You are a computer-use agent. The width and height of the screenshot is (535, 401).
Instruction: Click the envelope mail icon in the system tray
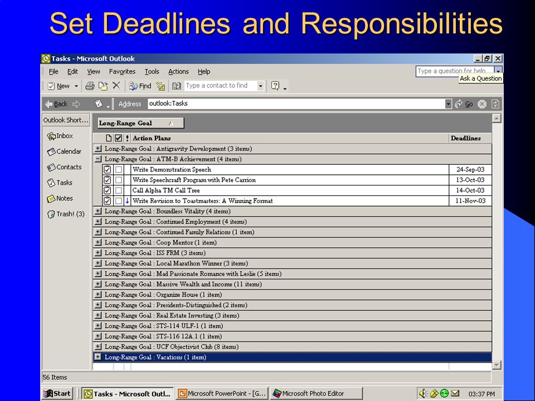coord(455,393)
